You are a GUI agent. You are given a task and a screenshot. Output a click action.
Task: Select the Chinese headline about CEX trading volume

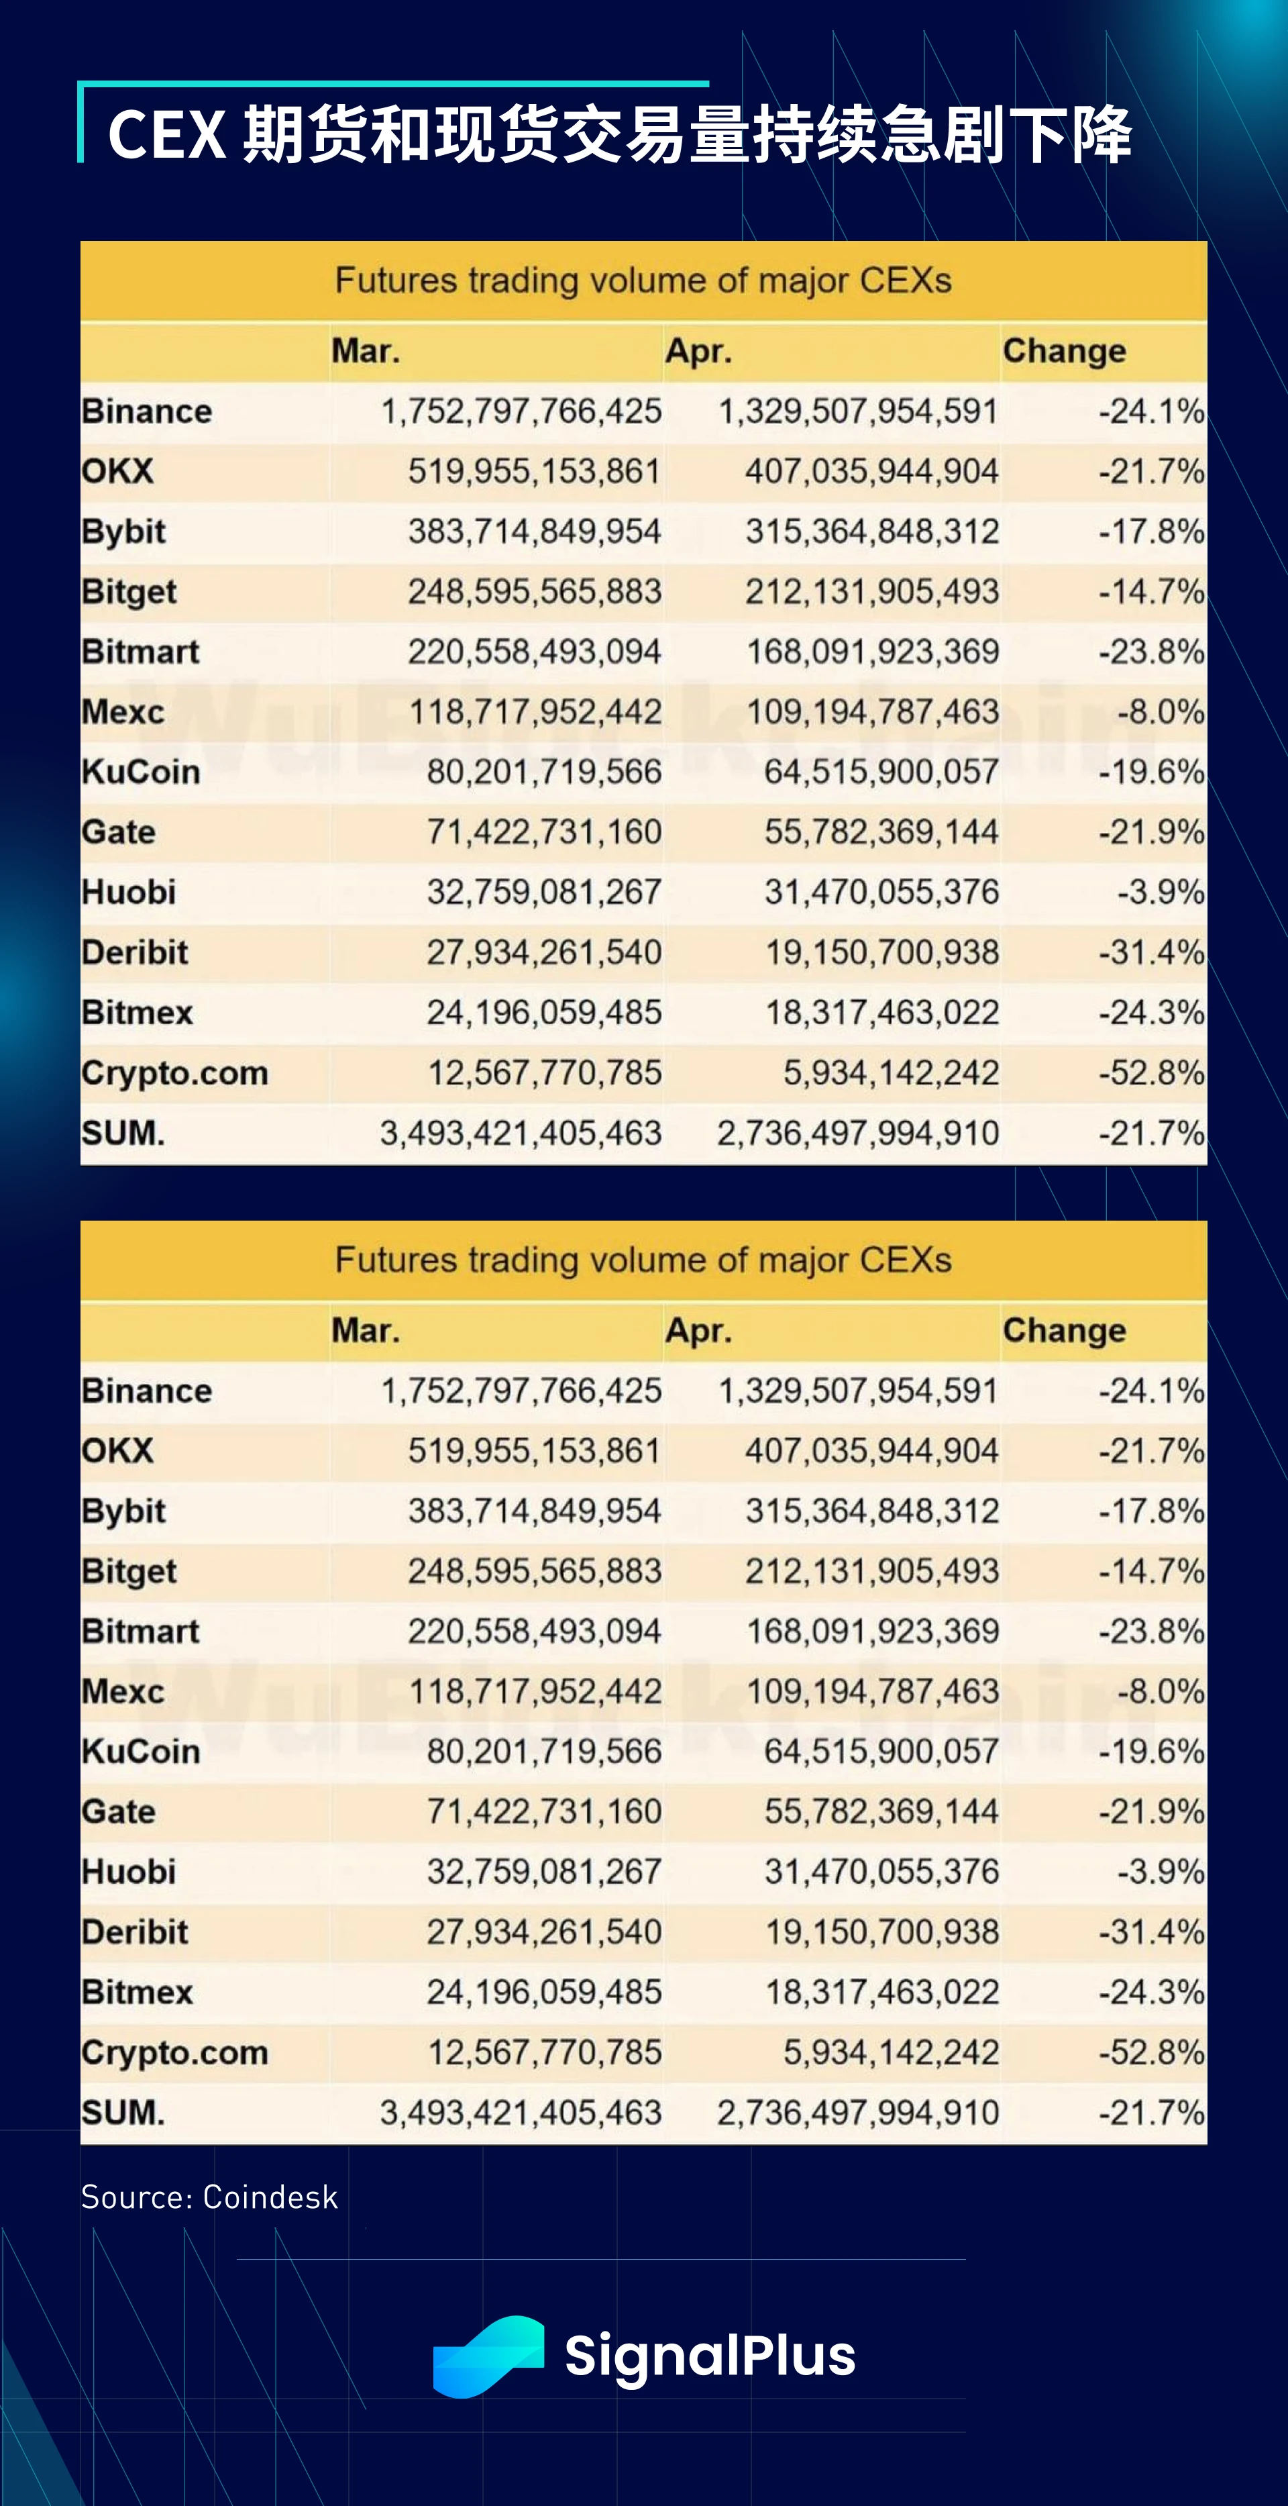(619, 134)
